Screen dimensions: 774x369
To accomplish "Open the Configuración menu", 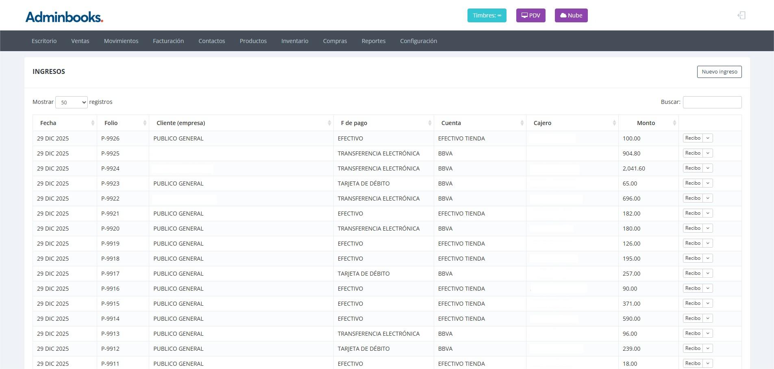I will pyautogui.click(x=418, y=41).
